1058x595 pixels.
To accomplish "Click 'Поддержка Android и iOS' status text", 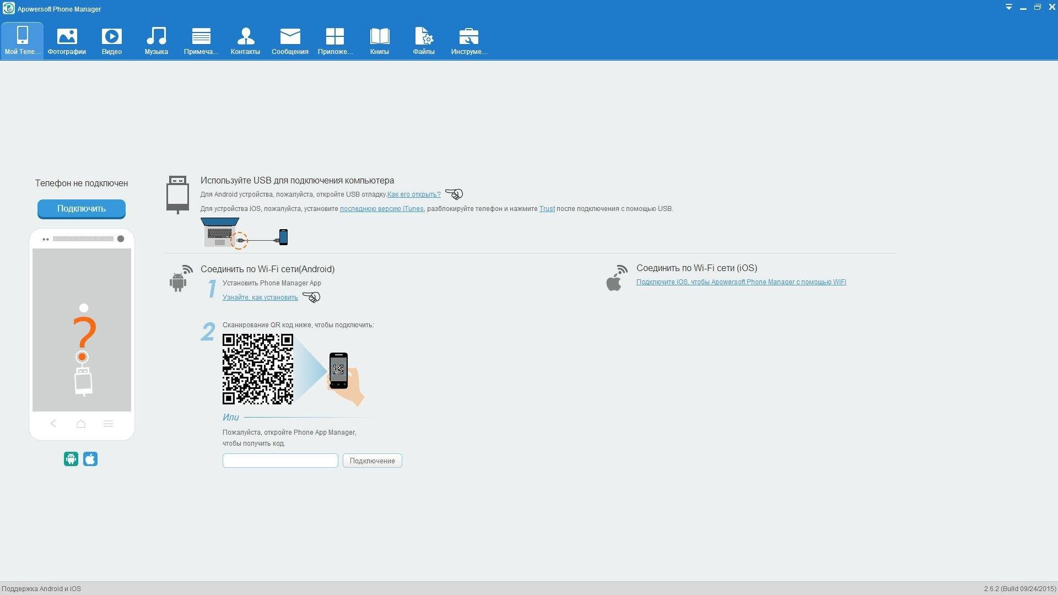I will pos(41,589).
